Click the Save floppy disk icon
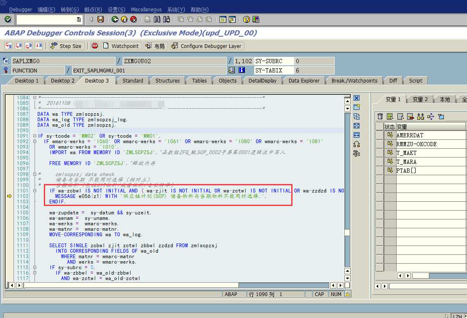 point(101,19)
